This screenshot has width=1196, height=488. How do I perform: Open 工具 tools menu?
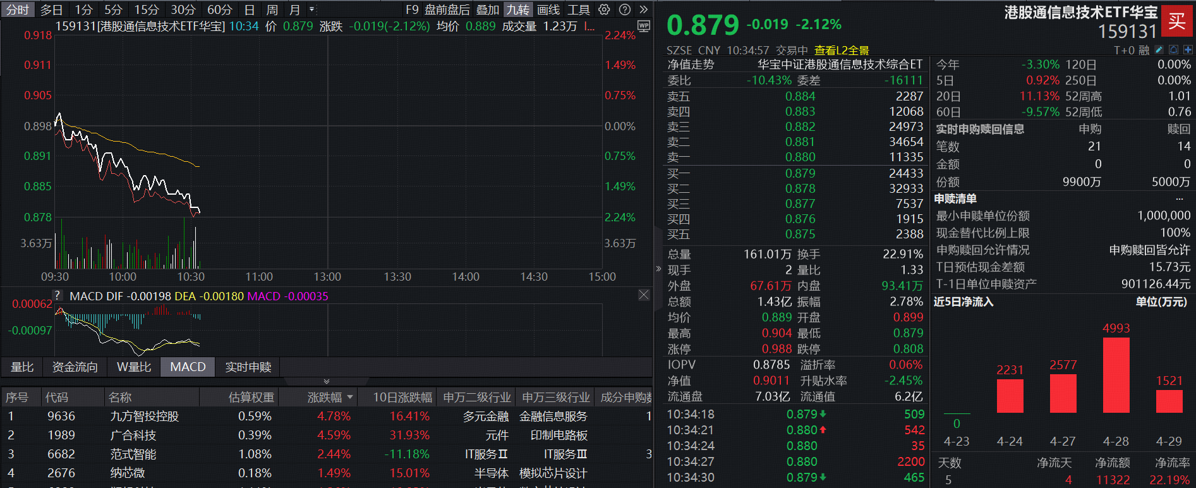point(579,9)
